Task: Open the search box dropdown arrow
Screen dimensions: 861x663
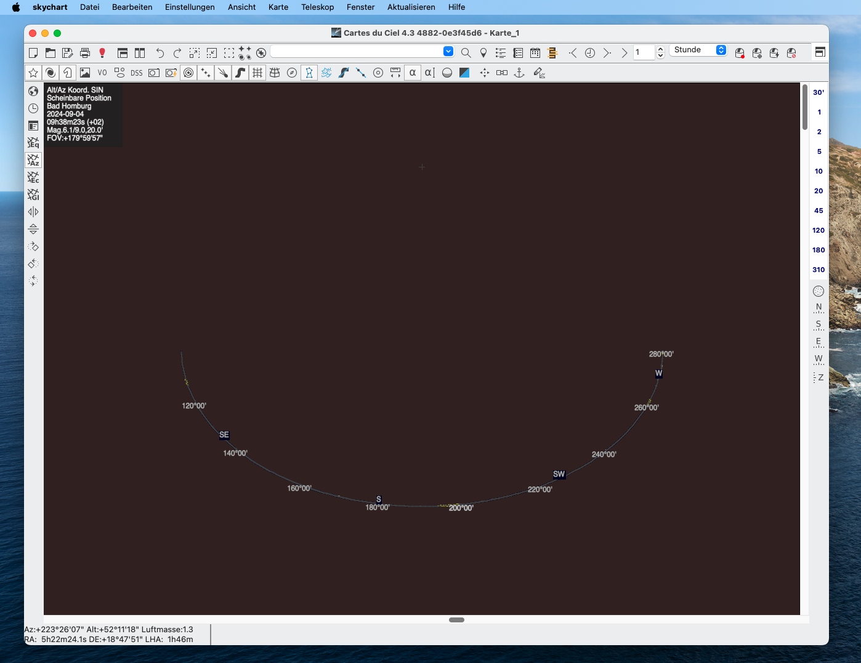Action: [x=448, y=51]
